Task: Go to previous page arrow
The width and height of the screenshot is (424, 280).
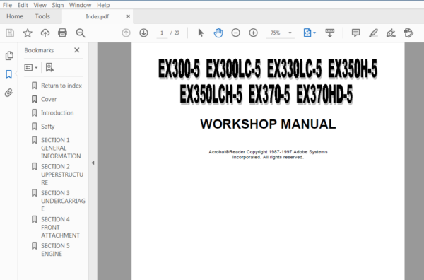Action: click(126, 33)
